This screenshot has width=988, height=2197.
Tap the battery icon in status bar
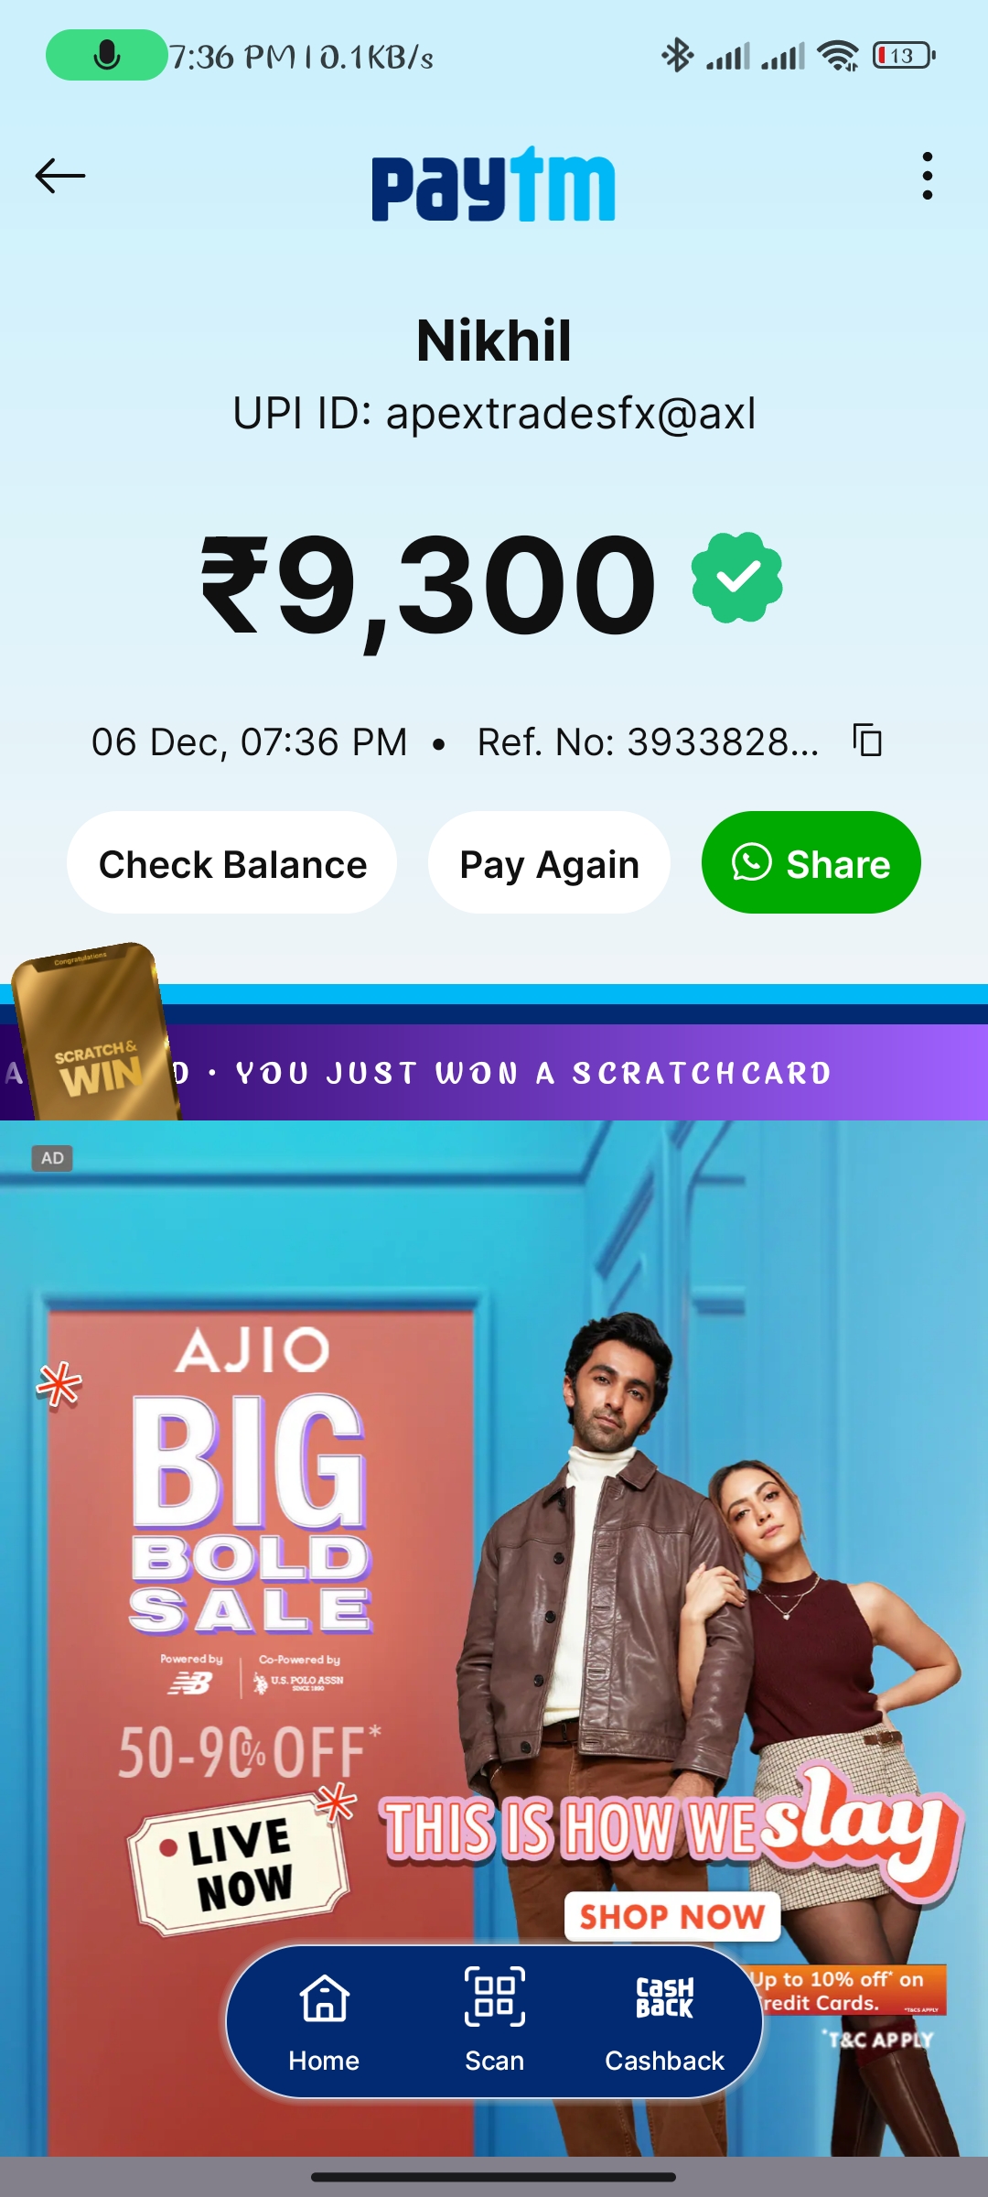(x=904, y=56)
